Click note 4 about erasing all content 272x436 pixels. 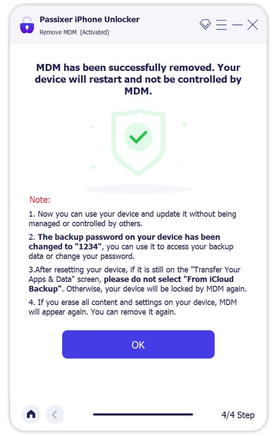point(133,306)
